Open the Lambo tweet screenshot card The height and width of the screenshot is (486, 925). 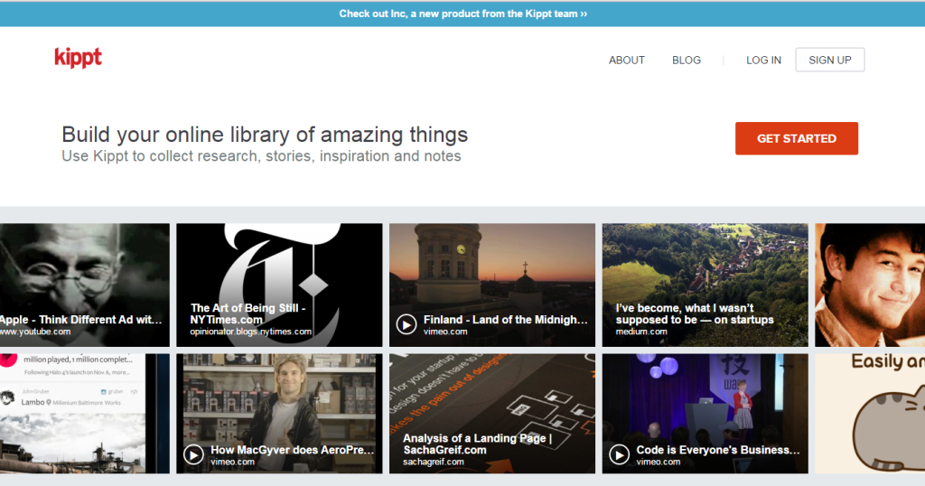pos(84,414)
